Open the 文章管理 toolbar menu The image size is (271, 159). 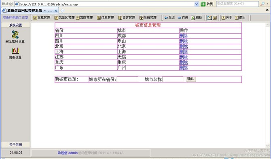click(x=42, y=18)
